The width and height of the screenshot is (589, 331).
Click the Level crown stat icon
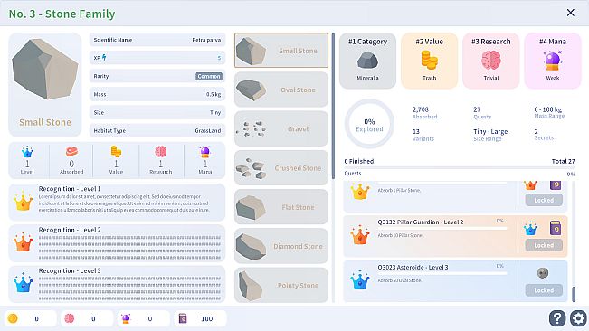tap(27, 152)
